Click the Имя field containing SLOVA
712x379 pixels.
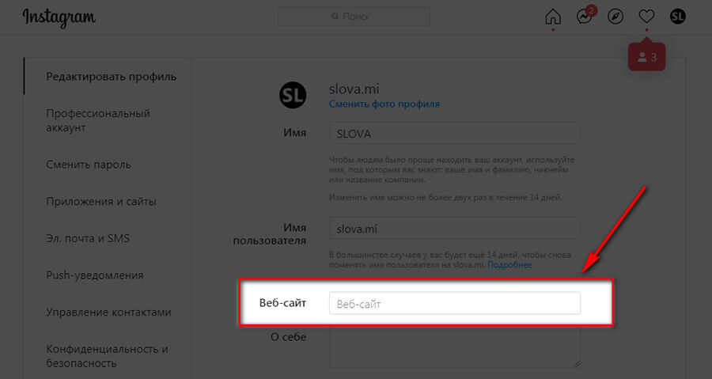click(454, 133)
